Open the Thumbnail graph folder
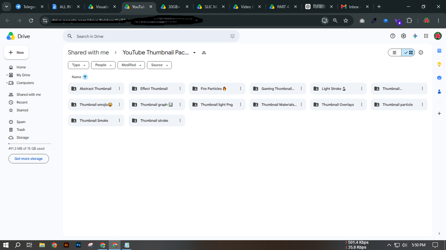The width and height of the screenshot is (446, 250). click(156, 105)
